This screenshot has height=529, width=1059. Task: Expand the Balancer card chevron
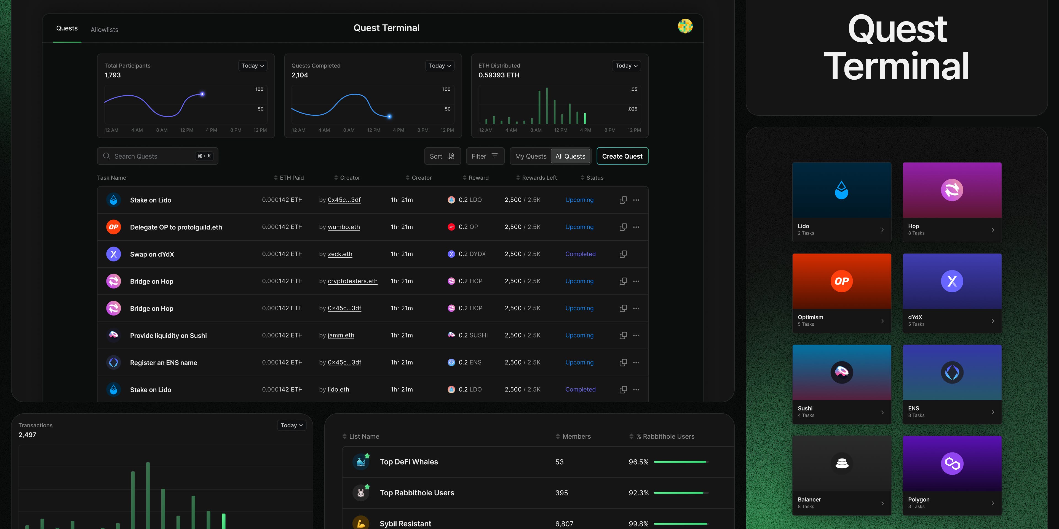[882, 504]
